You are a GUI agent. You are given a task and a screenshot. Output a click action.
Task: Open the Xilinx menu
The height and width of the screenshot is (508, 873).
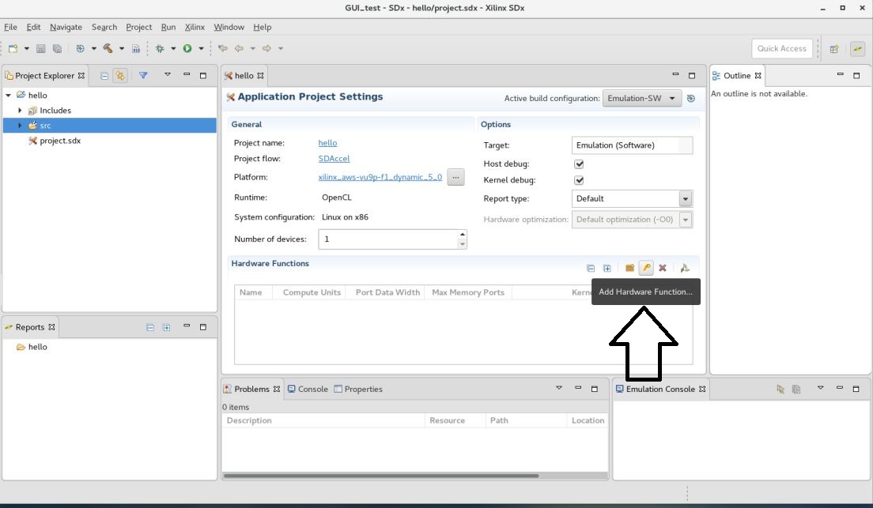[x=195, y=27]
